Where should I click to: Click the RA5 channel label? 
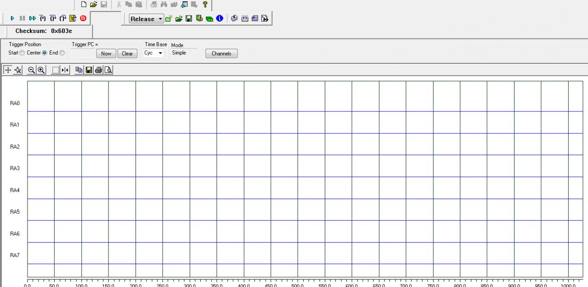15,212
